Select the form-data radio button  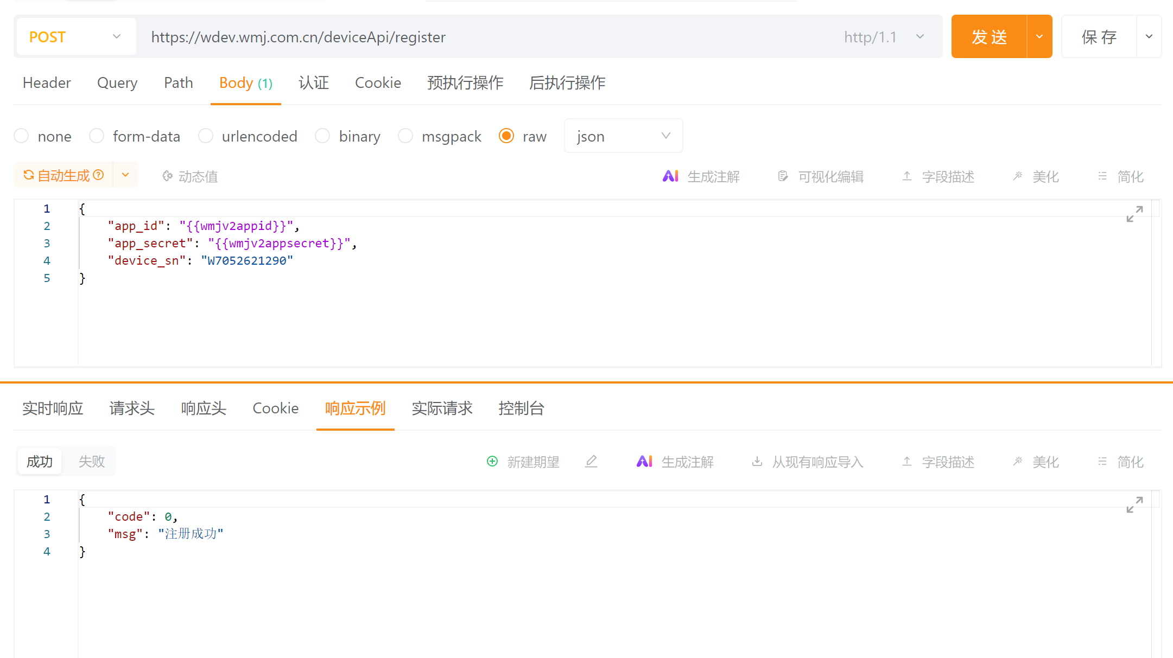pyautogui.click(x=97, y=136)
